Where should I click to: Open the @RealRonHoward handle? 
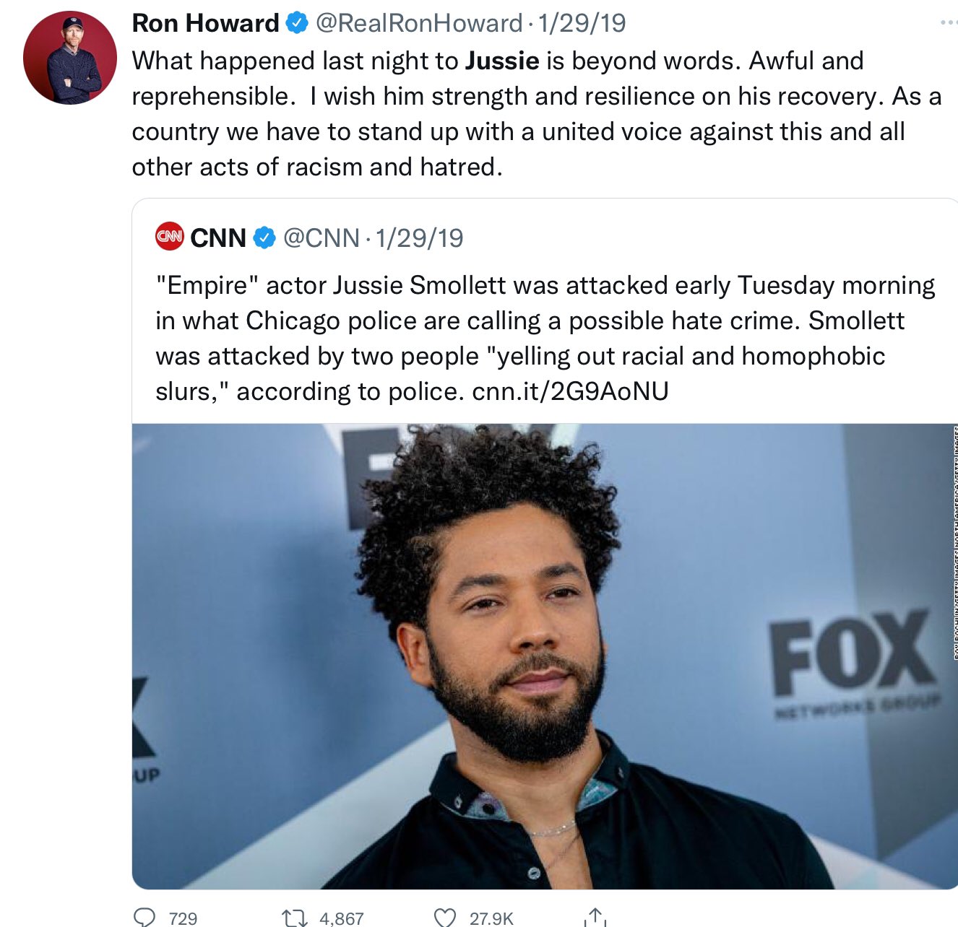pyautogui.click(x=419, y=23)
